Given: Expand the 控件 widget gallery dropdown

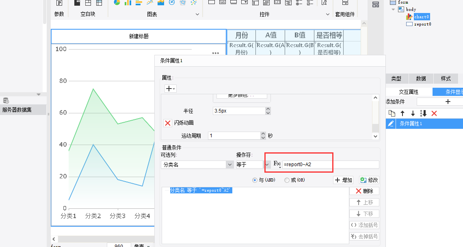Looking at the screenshot, I should point(327,14).
